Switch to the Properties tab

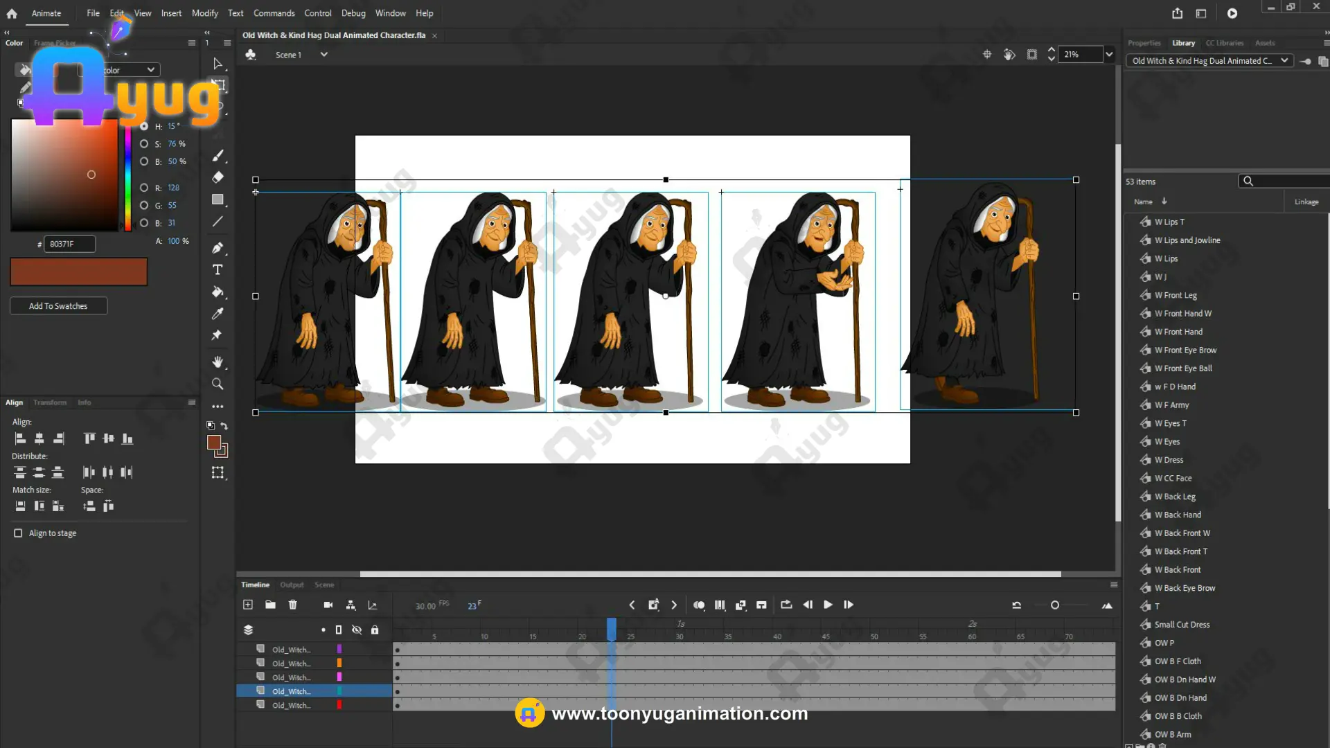pyautogui.click(x=1144, y=43)
